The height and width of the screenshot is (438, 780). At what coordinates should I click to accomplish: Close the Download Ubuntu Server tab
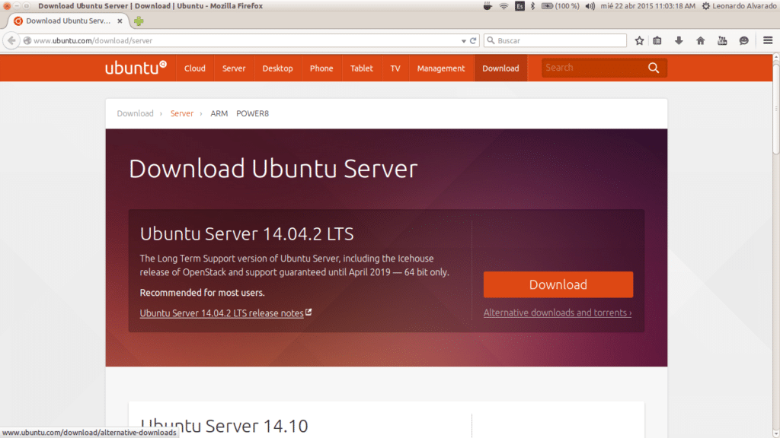120,21
